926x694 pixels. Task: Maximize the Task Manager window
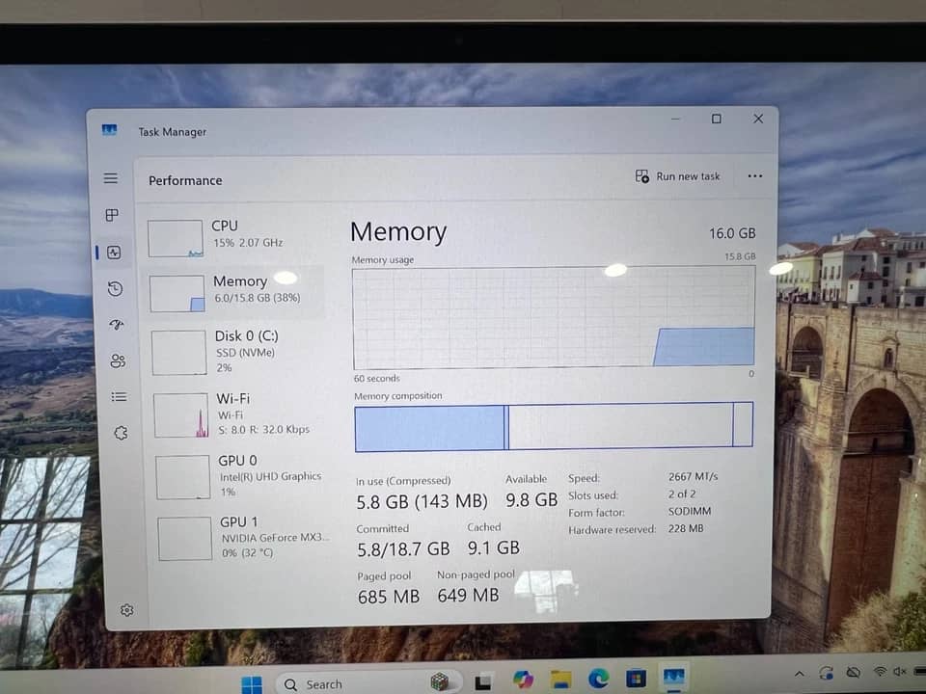click(717, 120)
